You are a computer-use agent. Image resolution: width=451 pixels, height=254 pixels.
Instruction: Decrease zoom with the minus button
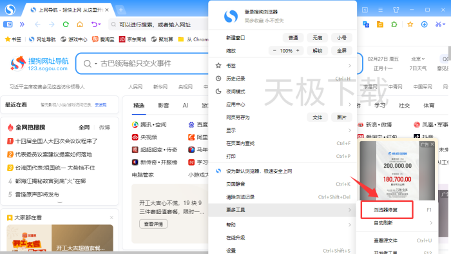point(274,51)
